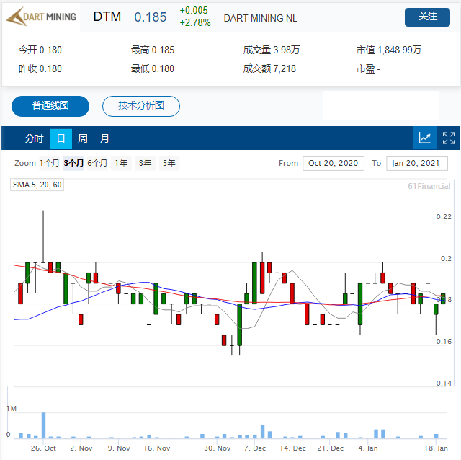Edit the From date field
461x460 pixels.
click(334, 164)
